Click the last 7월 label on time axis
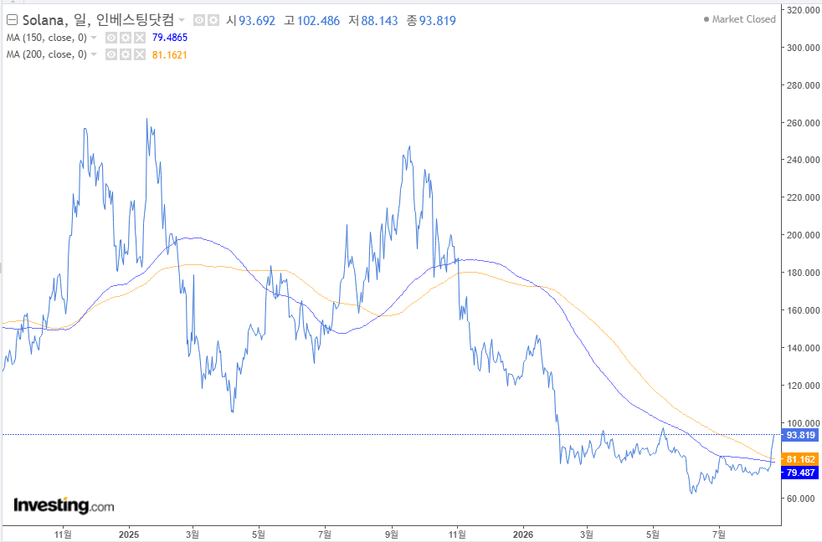This screenshot has height=542, width=822. 719,534
